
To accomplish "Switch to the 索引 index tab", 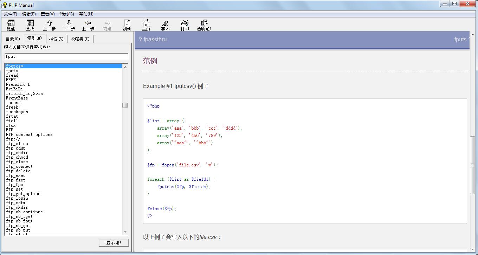I will (x=34, y=38).
